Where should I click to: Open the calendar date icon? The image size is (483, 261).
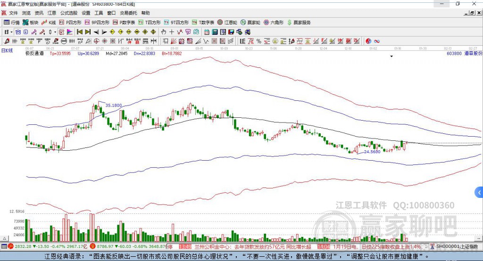point(207,32)
